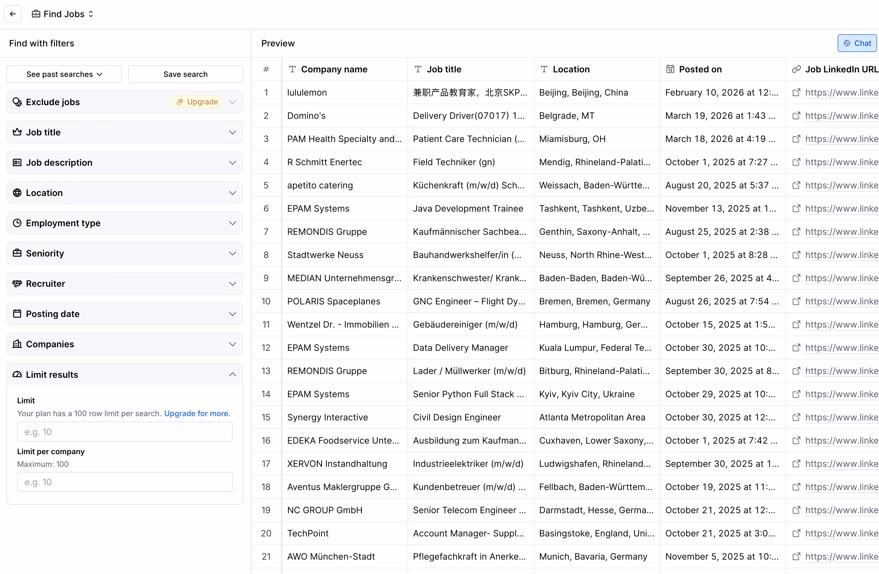Open the Find Jobs selector
Viewport: 879px width, 574px height.
[x=63, y=14]
